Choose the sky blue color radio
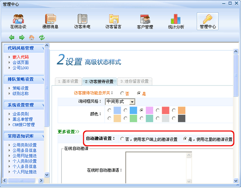 (125, 110)
